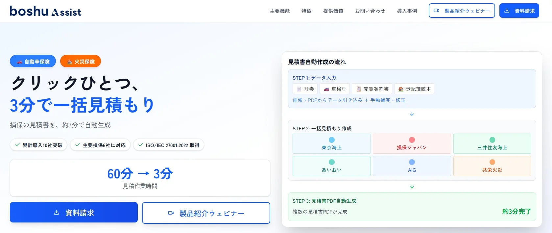552x233 pixels.
Task: Click download icon in hero 資料請求 button
Action: (x=57, y=213)
